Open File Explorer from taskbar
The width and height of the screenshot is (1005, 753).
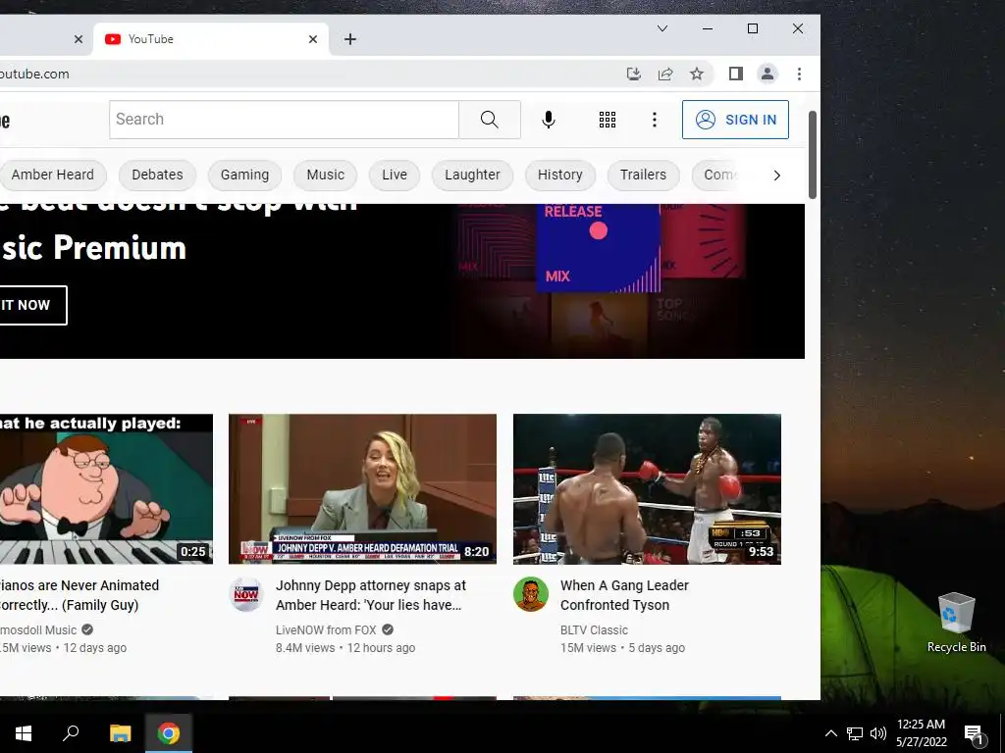point(120,733)
